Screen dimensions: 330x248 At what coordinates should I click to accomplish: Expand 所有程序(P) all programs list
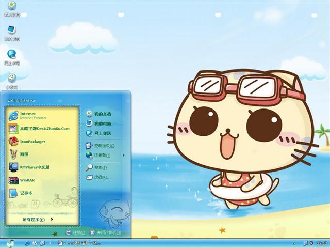pyautogui.click(x=38, y=219)
